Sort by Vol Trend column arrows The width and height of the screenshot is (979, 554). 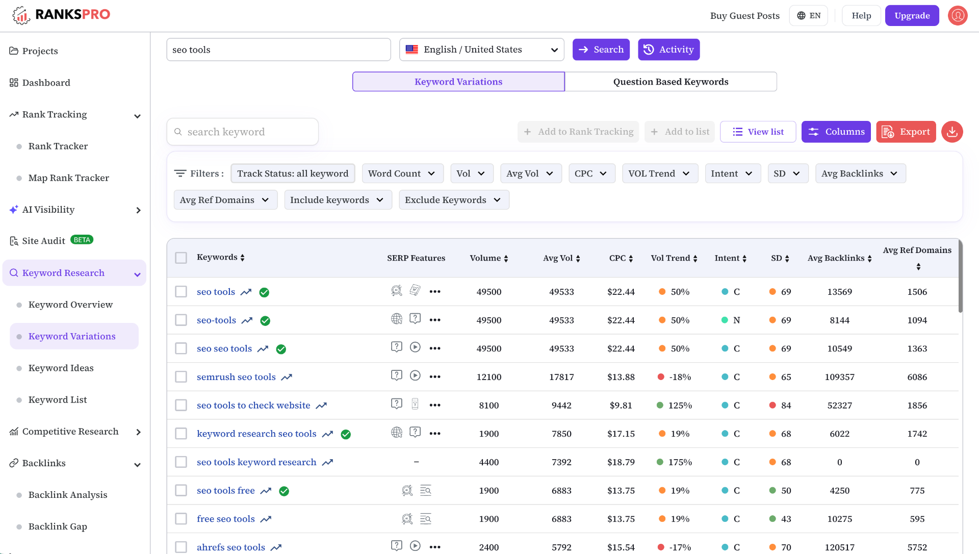tap(695, 259)
